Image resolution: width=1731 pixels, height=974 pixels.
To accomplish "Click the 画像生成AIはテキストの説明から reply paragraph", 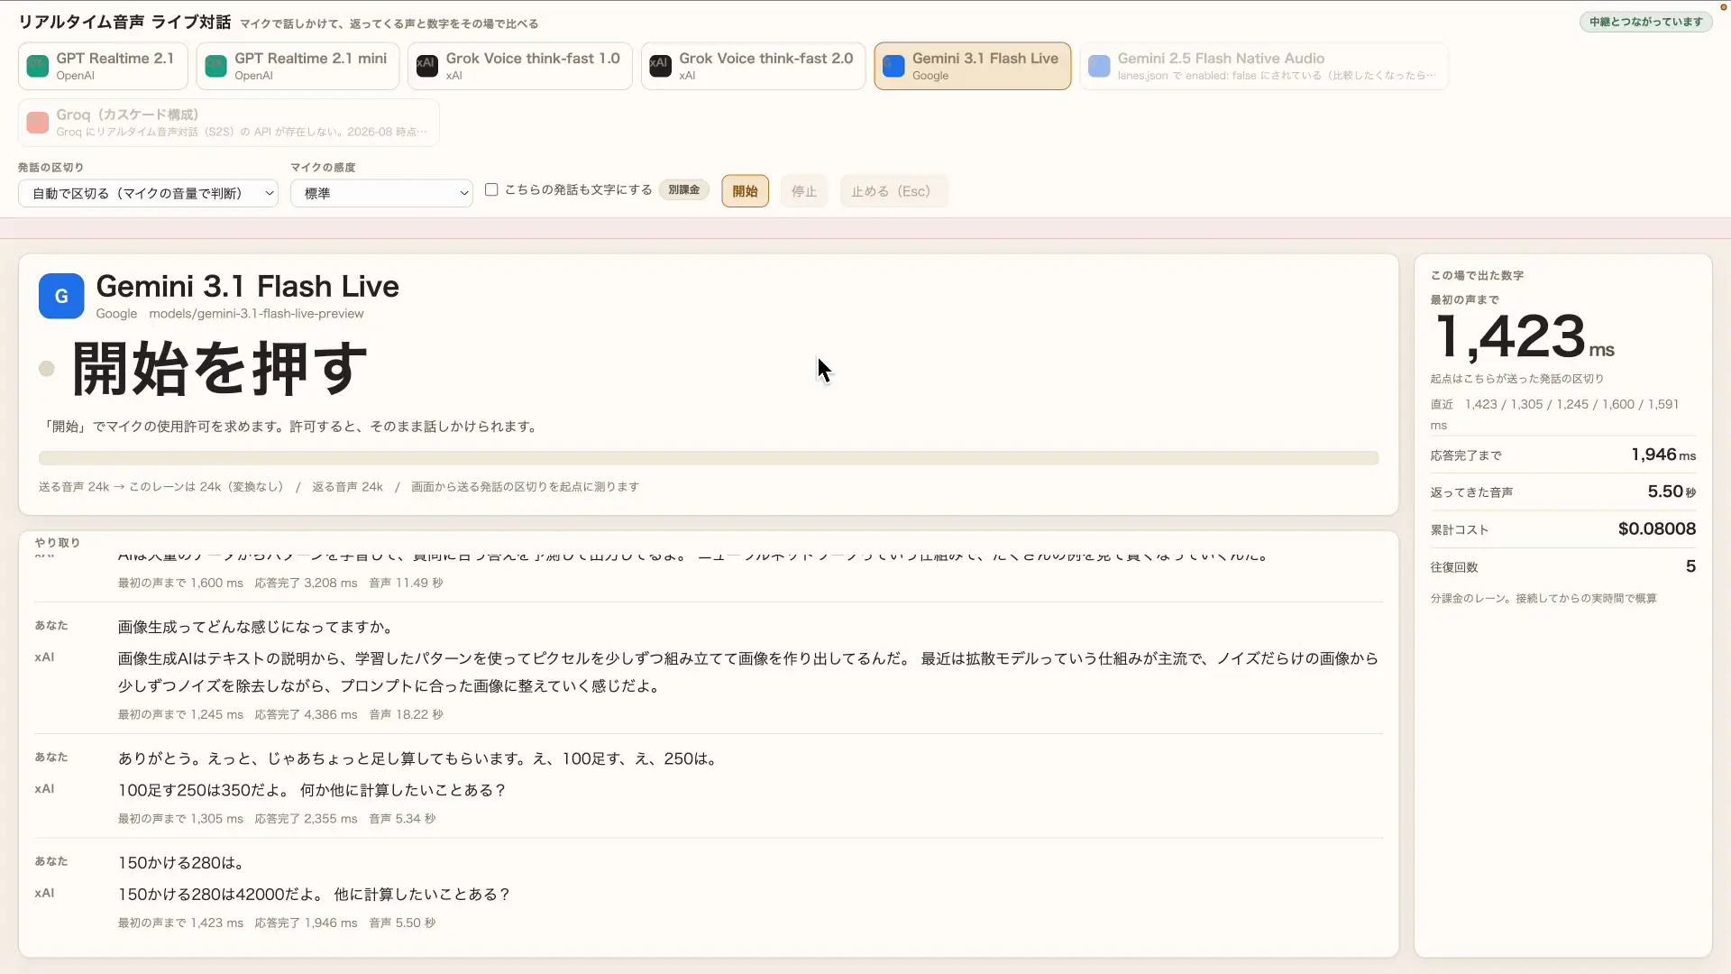I will tap(748, 673).
